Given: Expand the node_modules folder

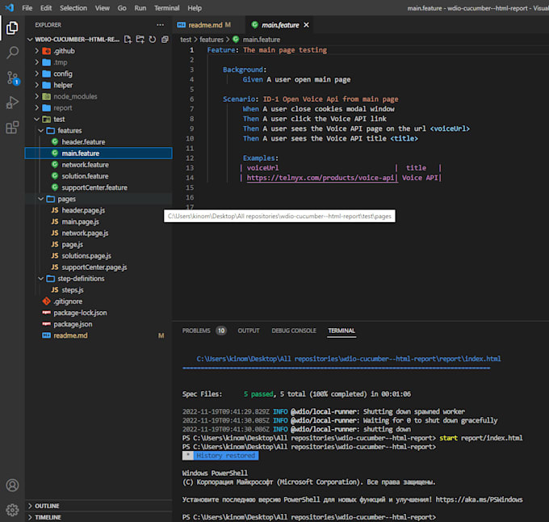Looking at the screenshot, I should coord(98,96).
